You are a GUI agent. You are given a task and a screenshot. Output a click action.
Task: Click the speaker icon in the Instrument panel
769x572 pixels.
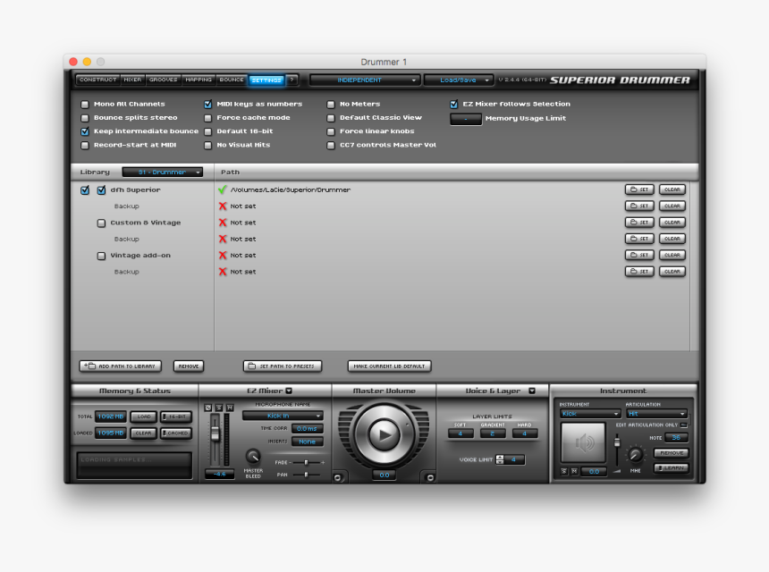(x=583, y=442)
